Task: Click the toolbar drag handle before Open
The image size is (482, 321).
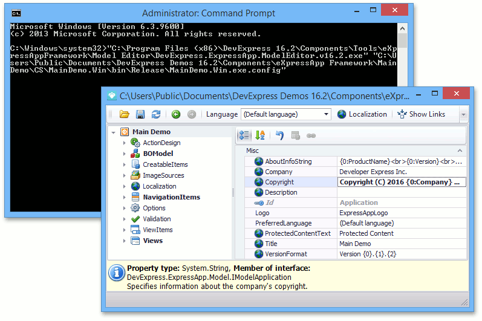Action: (111, 114)
